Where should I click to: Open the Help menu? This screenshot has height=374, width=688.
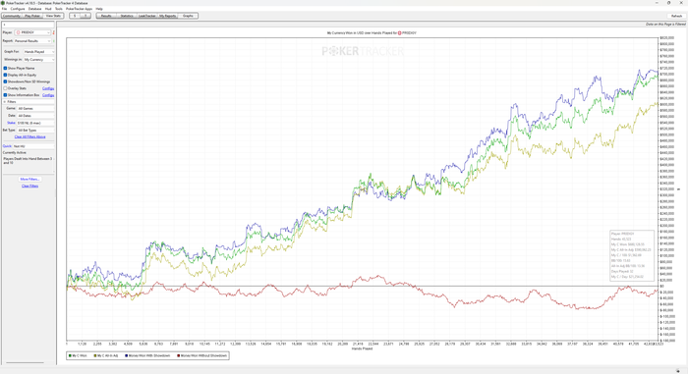99,9
